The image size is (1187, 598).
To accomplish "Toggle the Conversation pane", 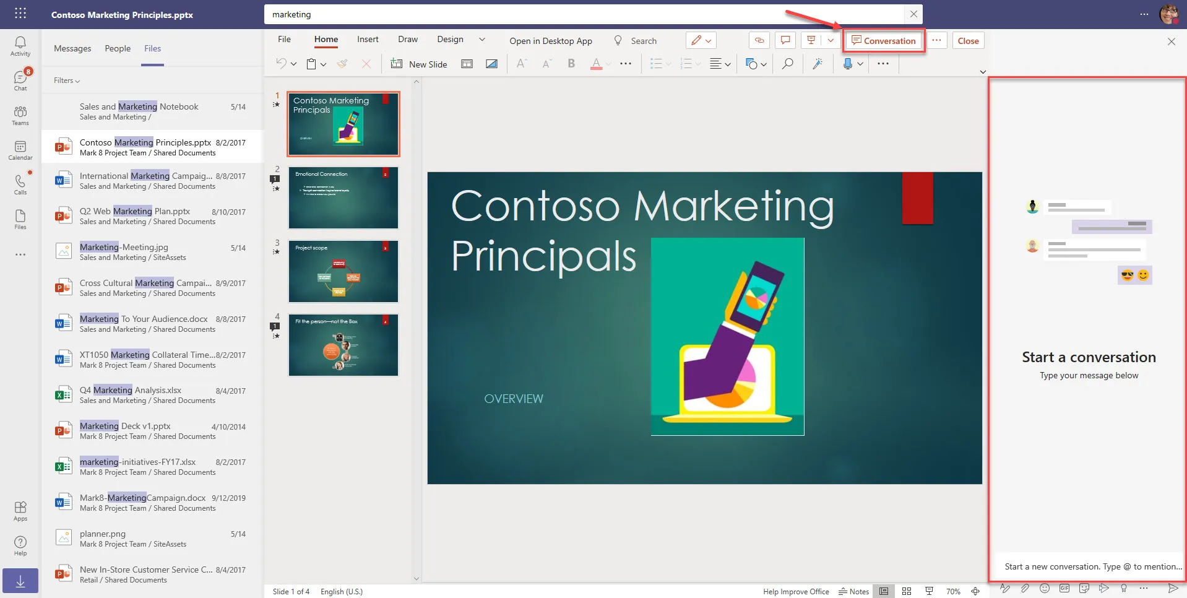I will pos(884,41).
